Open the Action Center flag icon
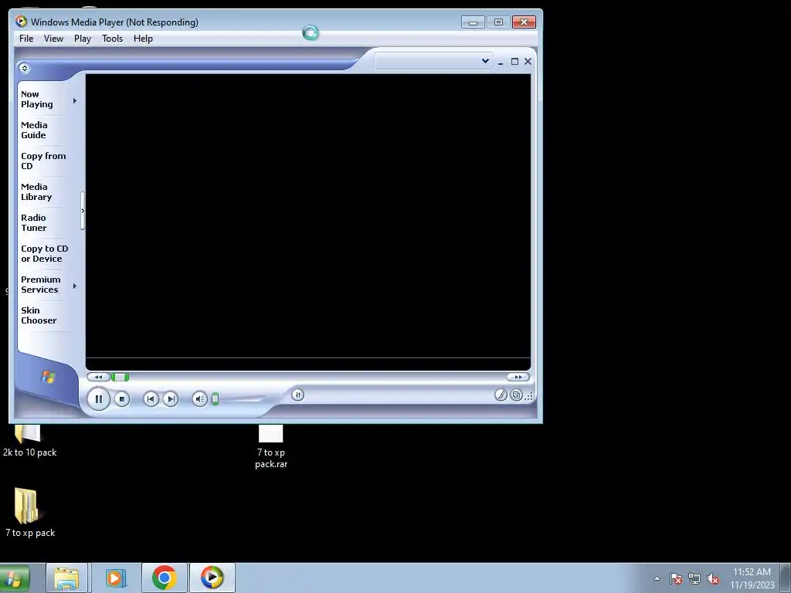This screenshot has height=593, width=791. (x=676, y=578)
